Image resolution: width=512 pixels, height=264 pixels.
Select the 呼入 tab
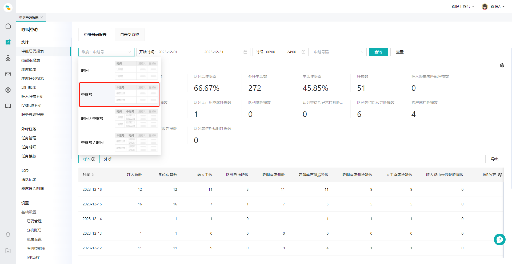pyautogui.click(x=89, y=159)
